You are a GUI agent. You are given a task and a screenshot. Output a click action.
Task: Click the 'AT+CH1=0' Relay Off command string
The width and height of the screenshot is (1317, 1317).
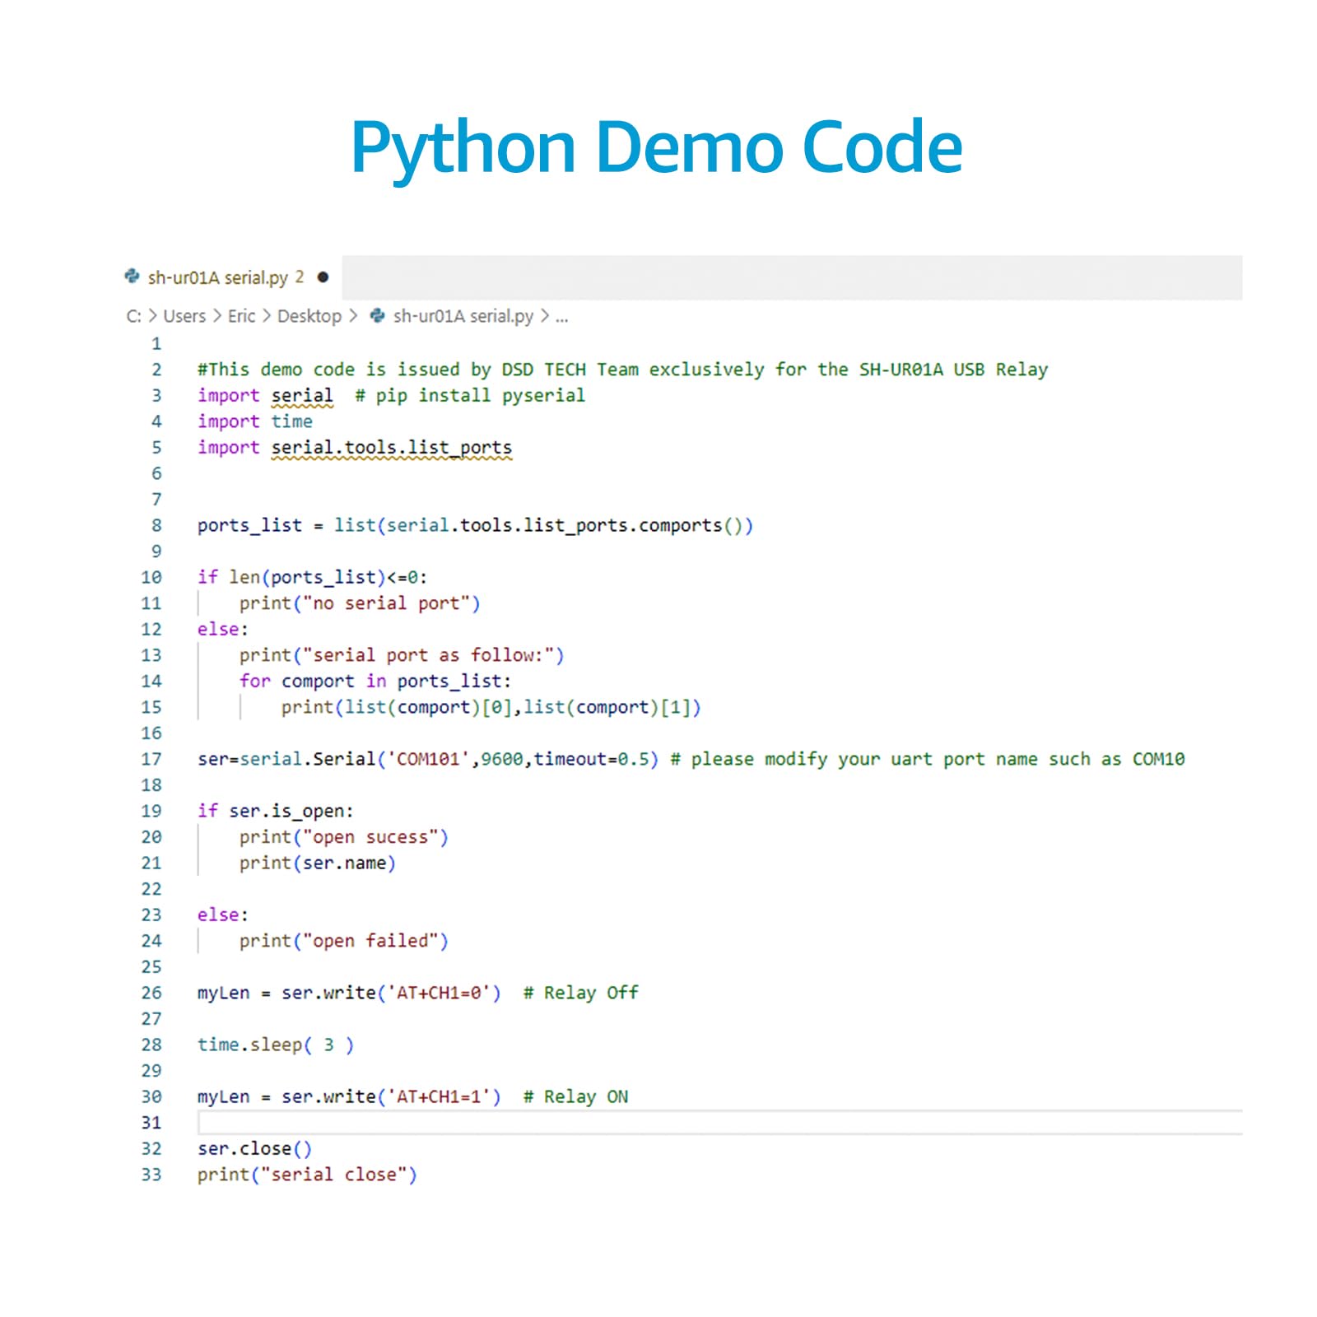tap(439, 993)
